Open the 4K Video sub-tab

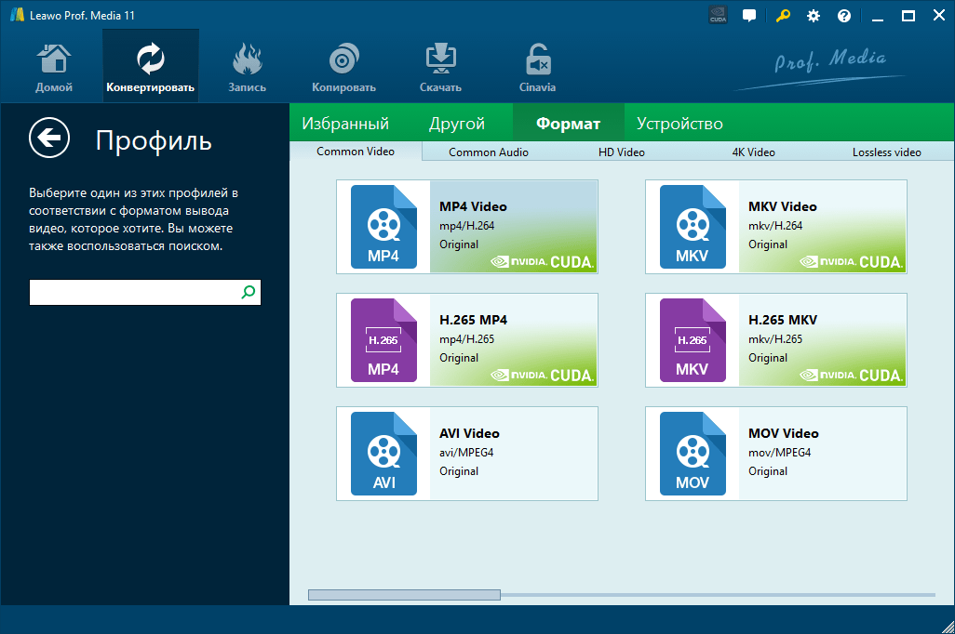(753, 152)
